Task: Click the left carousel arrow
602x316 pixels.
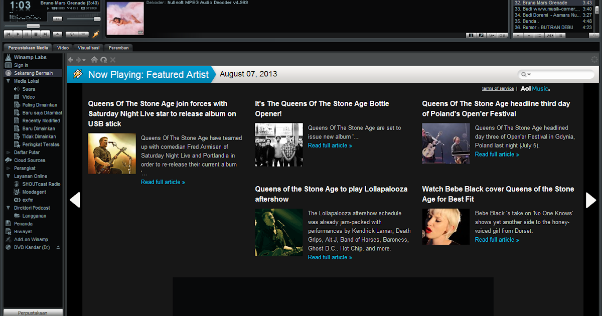Action: tap(75, 200)
